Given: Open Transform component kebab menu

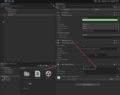Looking at the screenshot, I should (118, 13).
